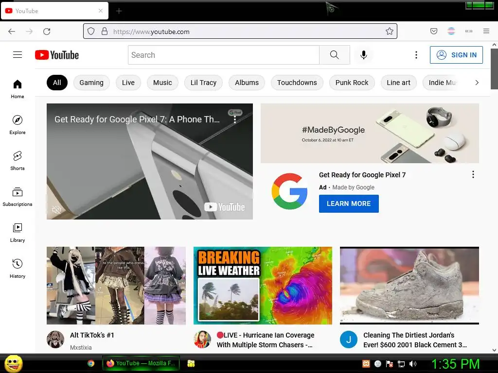Open the Firefox application menu
This screenshot has width=498, height=373.
[486, 31]
